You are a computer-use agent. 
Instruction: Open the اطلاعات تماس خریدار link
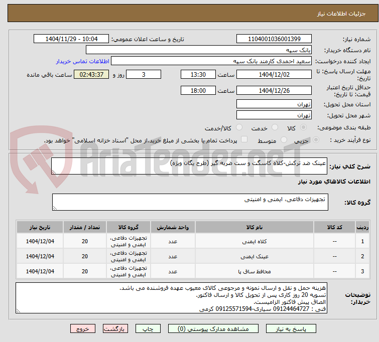coord(83,61)
